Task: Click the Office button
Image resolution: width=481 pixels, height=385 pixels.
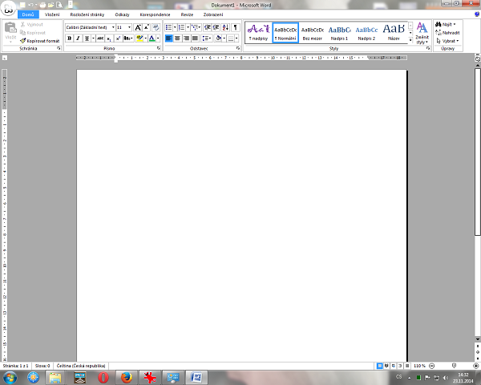Action: coord(9,9)
